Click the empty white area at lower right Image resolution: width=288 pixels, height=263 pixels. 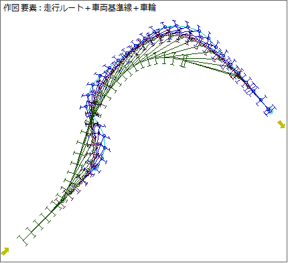[201, 189]
